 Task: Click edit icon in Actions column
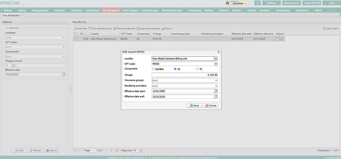click(277, 39)
